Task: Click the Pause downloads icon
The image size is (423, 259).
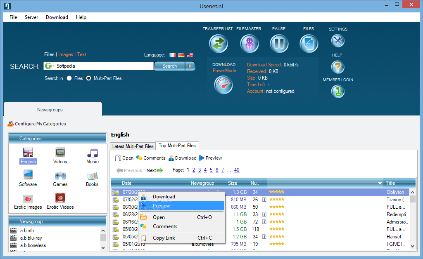Action: (x=279, y=44)
